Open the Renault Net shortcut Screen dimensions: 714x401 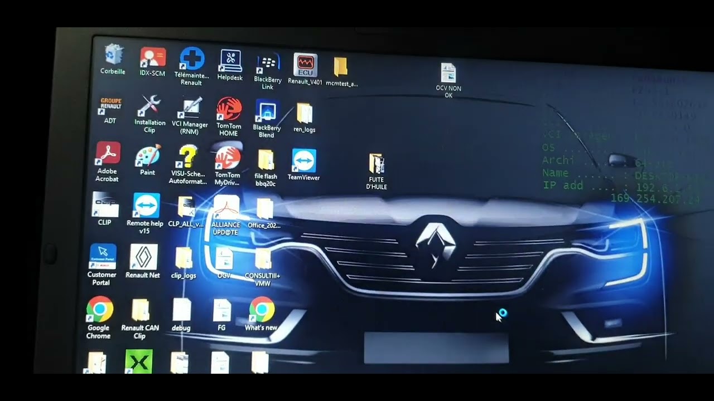click(x=143, y=261)
